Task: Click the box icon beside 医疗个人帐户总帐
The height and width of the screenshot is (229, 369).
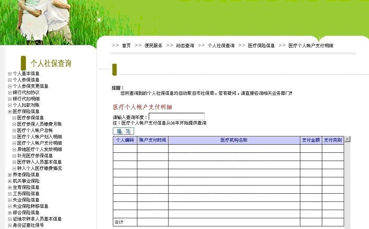Action: [x=14, y=130]
